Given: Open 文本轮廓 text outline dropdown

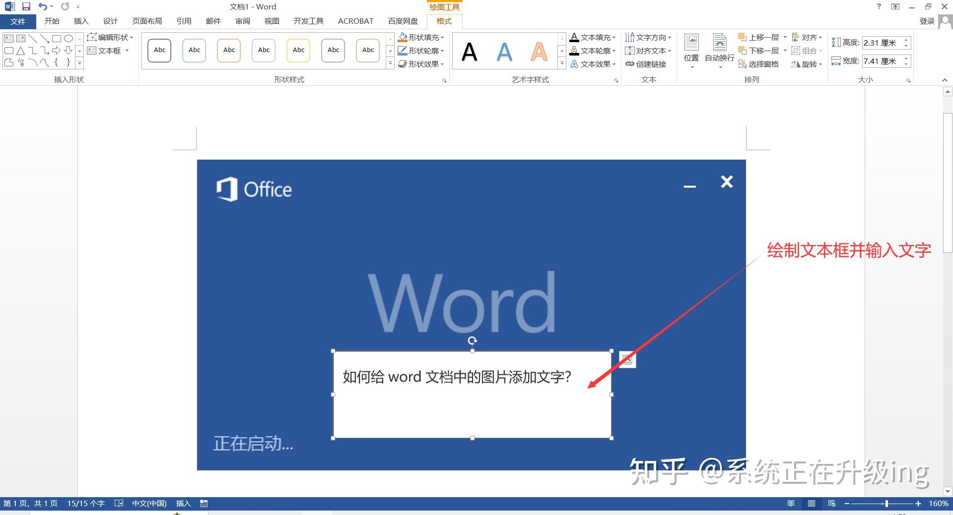Looking at the screenshot, I should [x=593, y=51].
